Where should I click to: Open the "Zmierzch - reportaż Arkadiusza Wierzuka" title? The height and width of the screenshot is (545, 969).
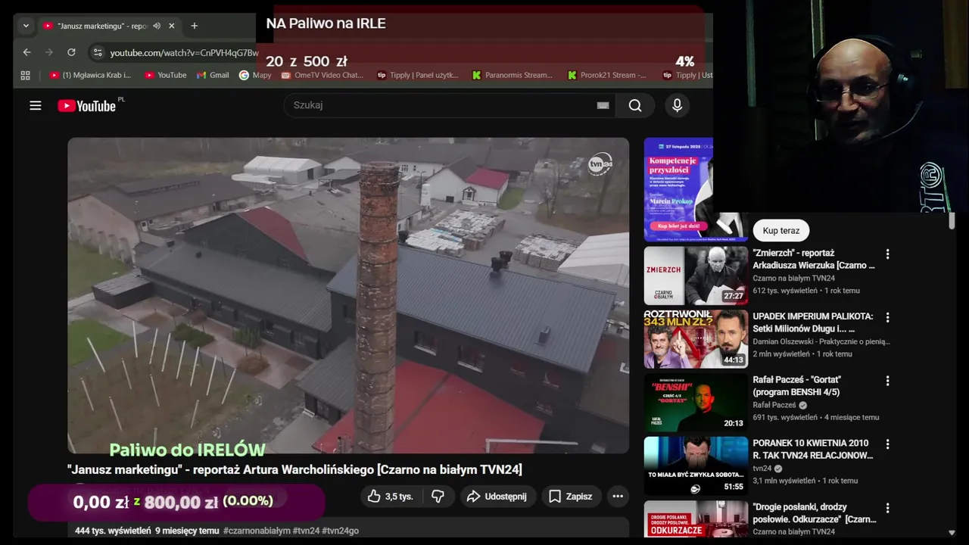coord(813,260)
